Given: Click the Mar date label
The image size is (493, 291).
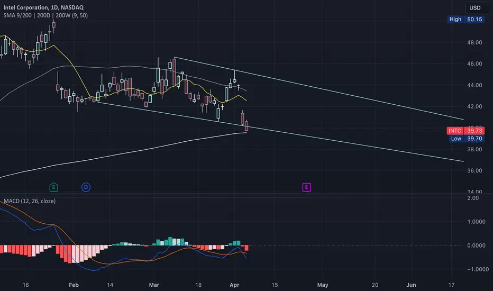Looking at the screenshot, I should [154, 285].
